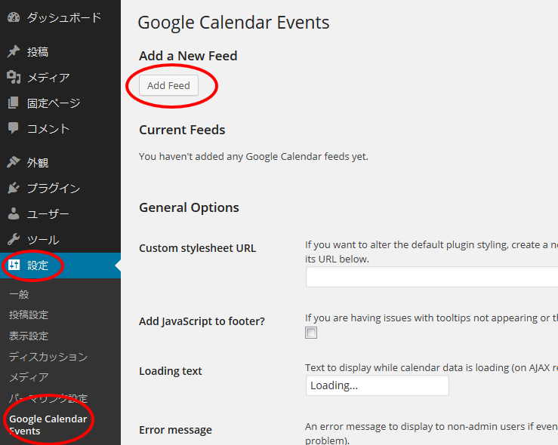Click the Media library icon

(14, 78)
